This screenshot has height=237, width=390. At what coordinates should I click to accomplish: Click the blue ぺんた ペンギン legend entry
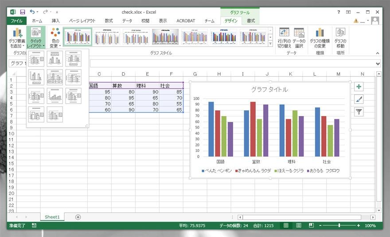pos(217,171)
